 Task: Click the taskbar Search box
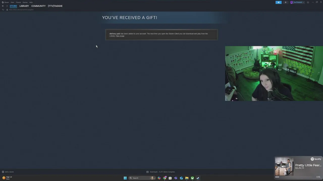[x=142, y=178]
